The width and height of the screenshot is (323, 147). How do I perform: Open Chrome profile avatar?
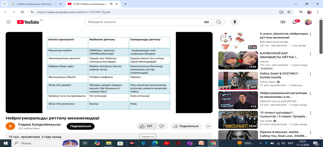point(309,12)
